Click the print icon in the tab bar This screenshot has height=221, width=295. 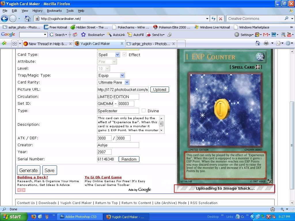[266, 43]
